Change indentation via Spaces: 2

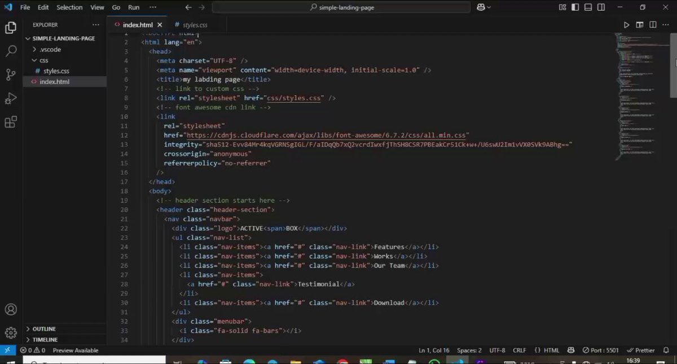(x=469, y=350)
